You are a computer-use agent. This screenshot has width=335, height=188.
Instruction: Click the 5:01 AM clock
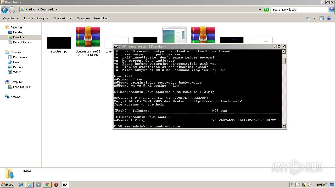click(322, 185)
